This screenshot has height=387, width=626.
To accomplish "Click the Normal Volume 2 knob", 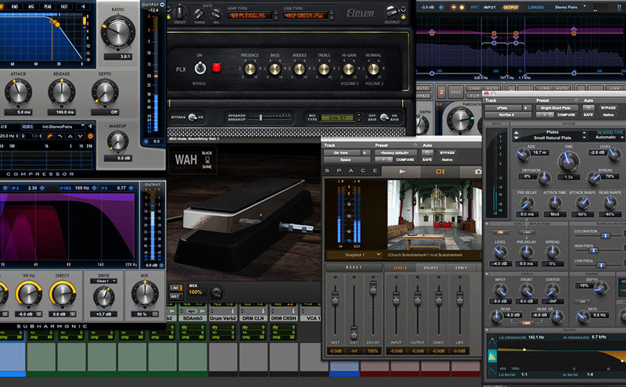I will click(x=373, y=70).
